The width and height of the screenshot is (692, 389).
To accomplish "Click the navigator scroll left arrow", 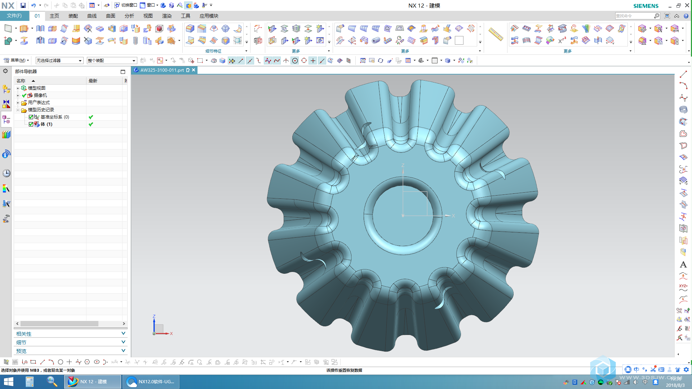I will [x=17, y=323].
